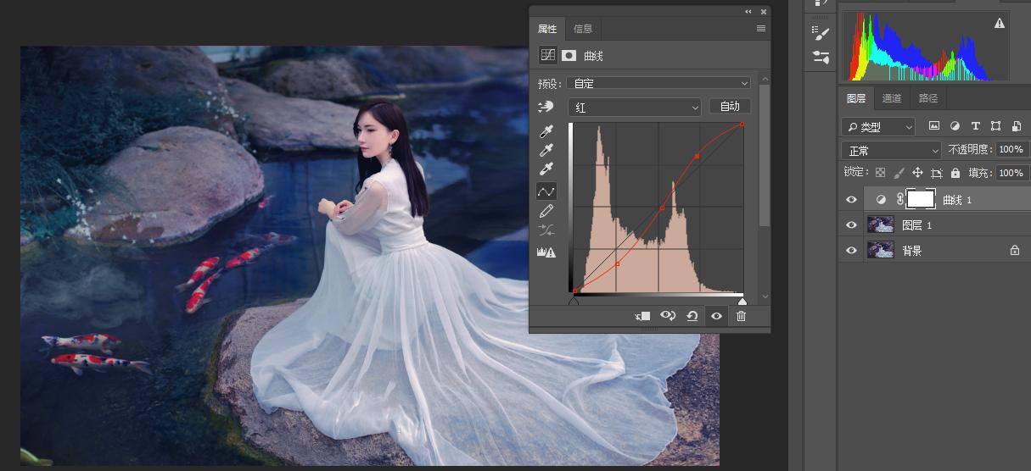Filter layers by shape layers icon
Viewport: 1031px width, 471px height.
(996, 126)
